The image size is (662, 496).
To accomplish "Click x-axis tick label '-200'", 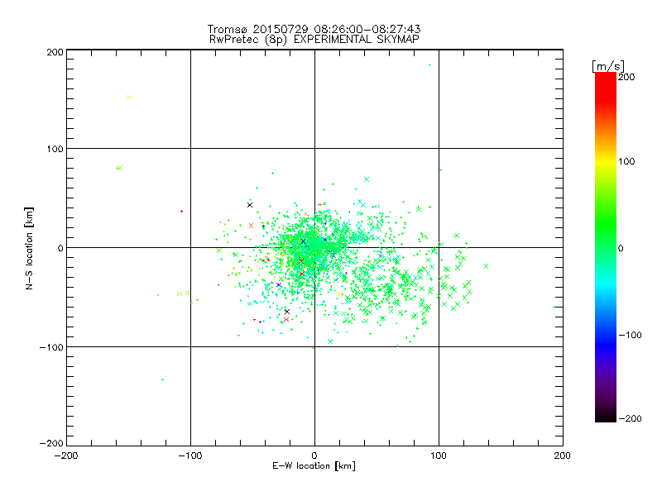I will click(x=66, y=455).
